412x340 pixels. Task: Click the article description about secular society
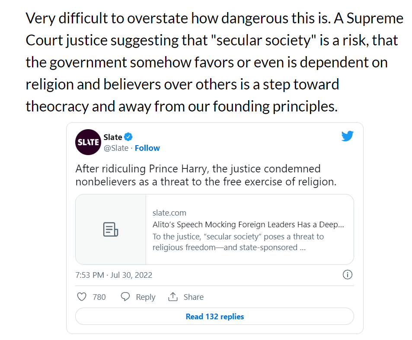pos(238,242)
